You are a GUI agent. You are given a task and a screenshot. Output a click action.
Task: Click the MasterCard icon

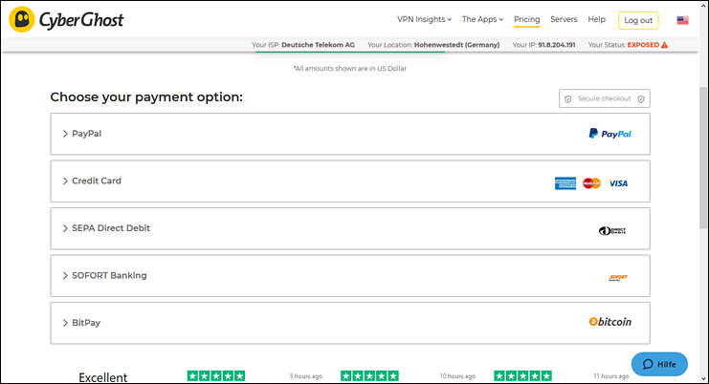click(x=591, y=183)
